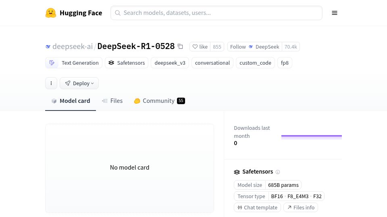The width and height of the screenshot is (387, 217).
Task: Click the magnifier icon in search box
Action: pyautogui.click(x=117, y=13)
